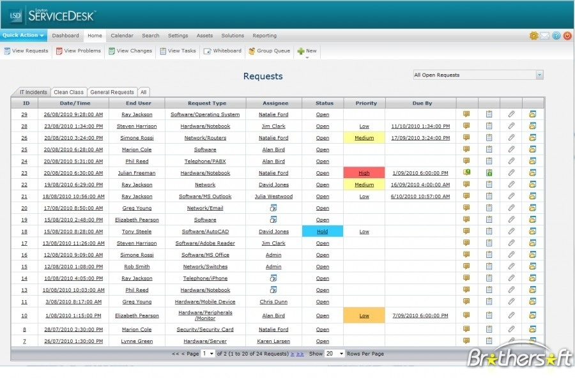Open help via the question mark icon
The height and width of the screenshot is (378, 575).
pos(556,36)
